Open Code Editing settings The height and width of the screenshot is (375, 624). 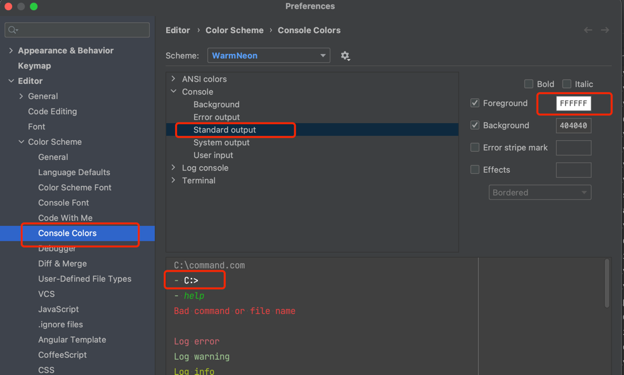pyautogui.click(x=53, y=112)
